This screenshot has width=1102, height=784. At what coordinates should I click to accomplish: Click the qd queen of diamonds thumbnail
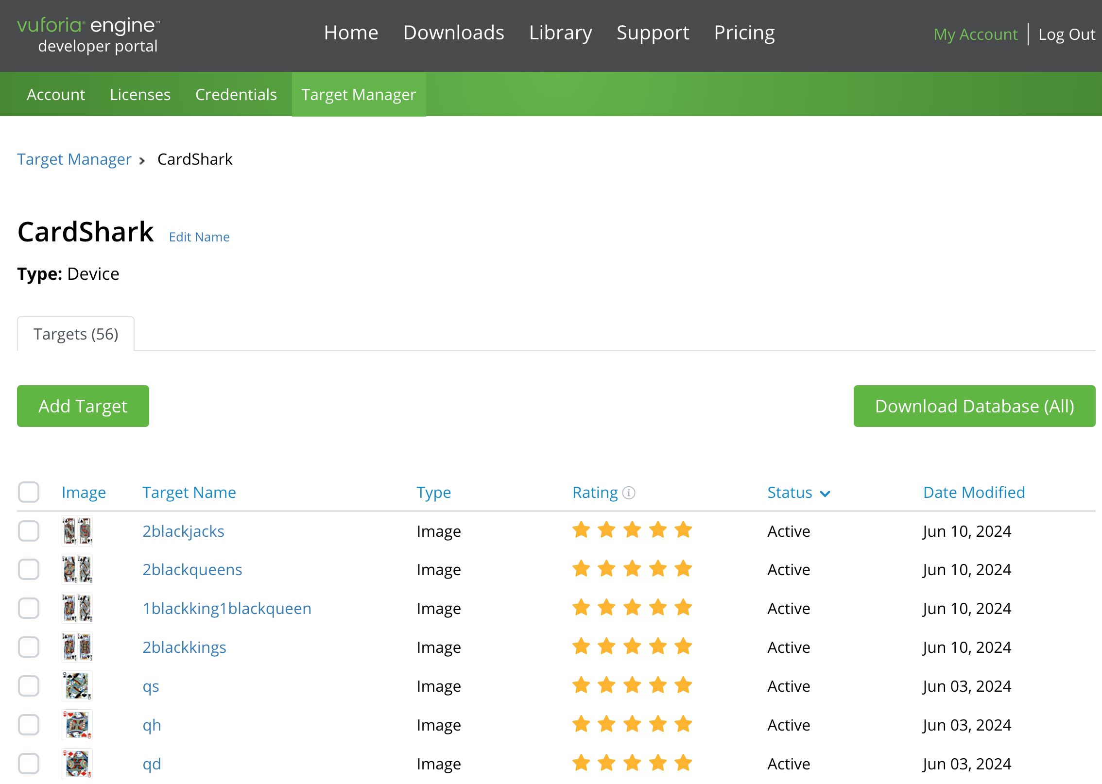(x=77, y=764)
